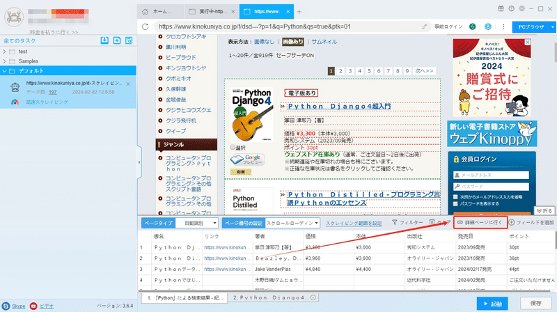Open help via question mark icon
Viewport: 557px width, 312px height.
click(x=511, y=8)
